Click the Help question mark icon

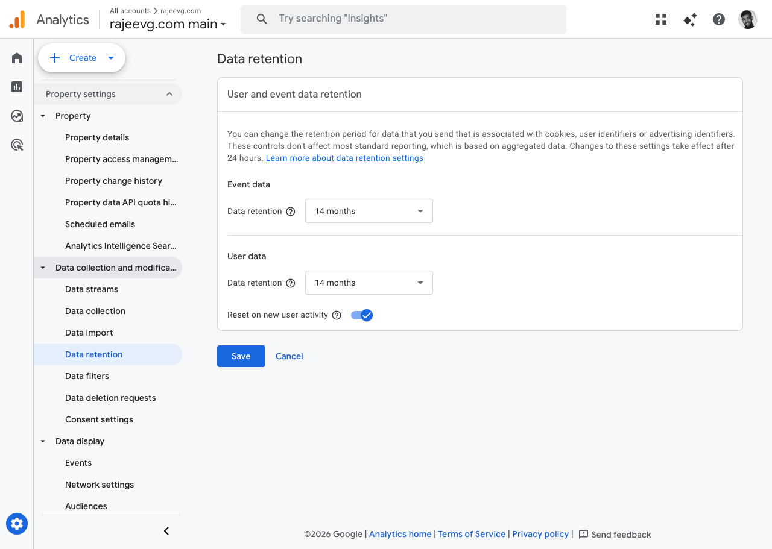[718, 19]
